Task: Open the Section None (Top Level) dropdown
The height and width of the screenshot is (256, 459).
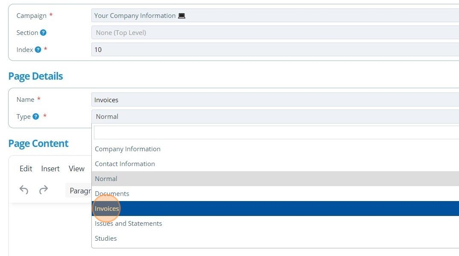Action: [275, 32]
